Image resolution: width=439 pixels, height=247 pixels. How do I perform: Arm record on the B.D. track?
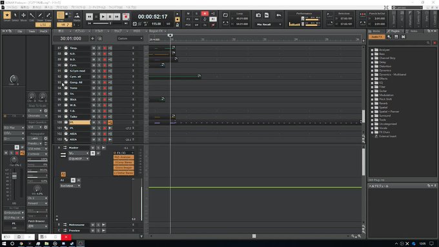(105, 59)
